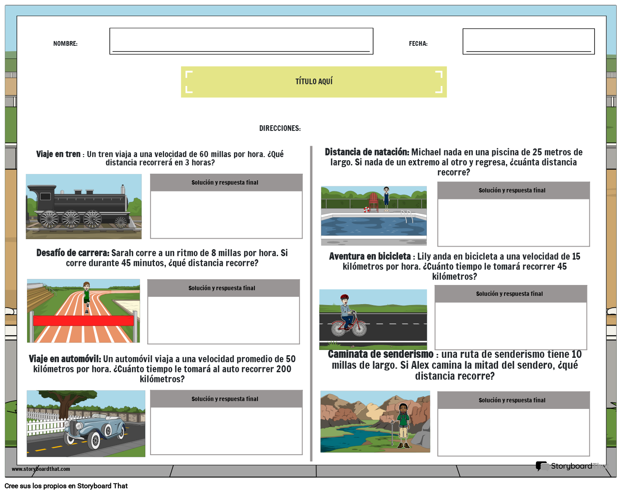The width and height of the screenshot is (622, 494).
Task: Click the solution box for Viaje en automóvil
Action: point(226,430)
